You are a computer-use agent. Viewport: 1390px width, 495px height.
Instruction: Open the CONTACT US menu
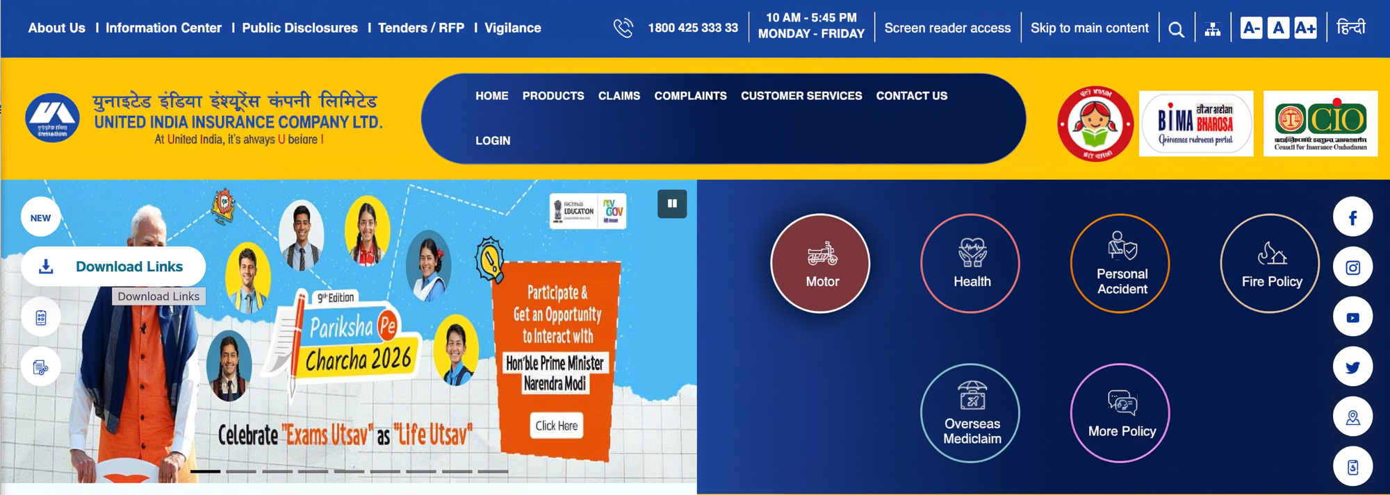click(x=912, y=96)
